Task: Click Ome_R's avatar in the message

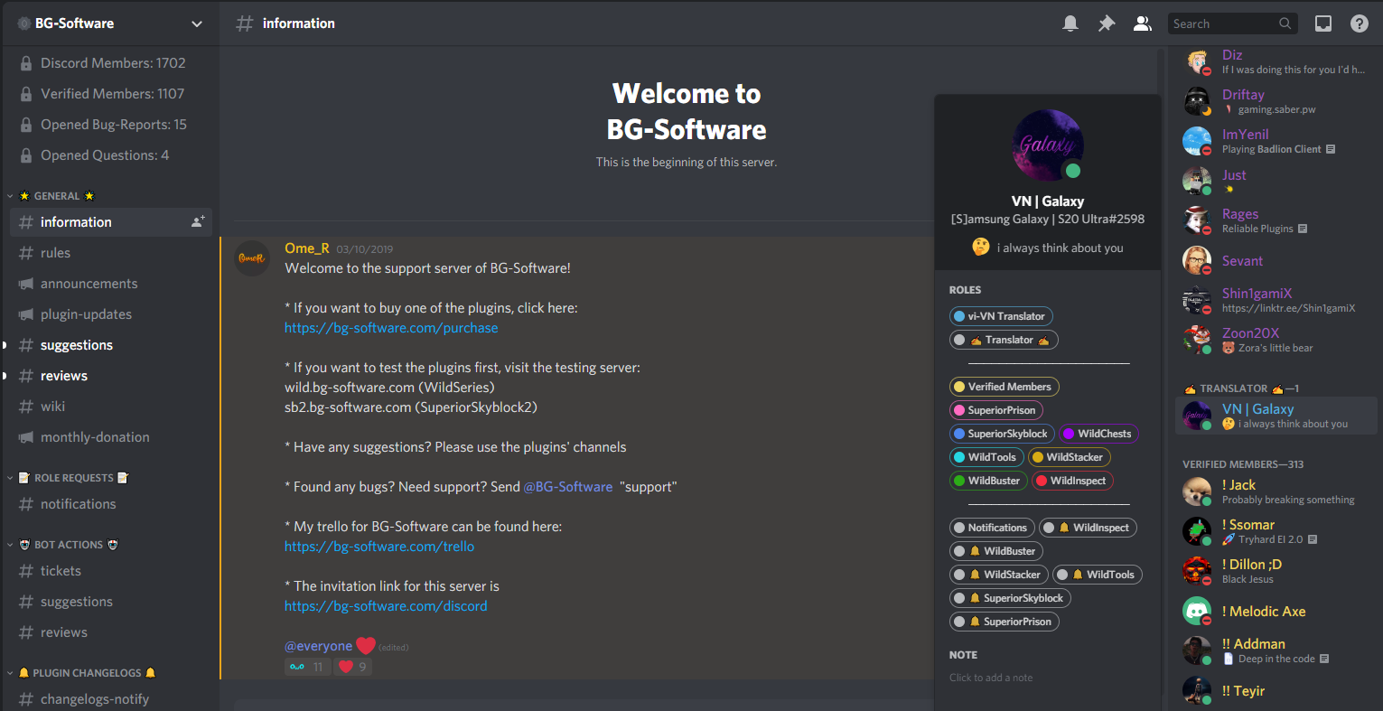Action: 252,258
